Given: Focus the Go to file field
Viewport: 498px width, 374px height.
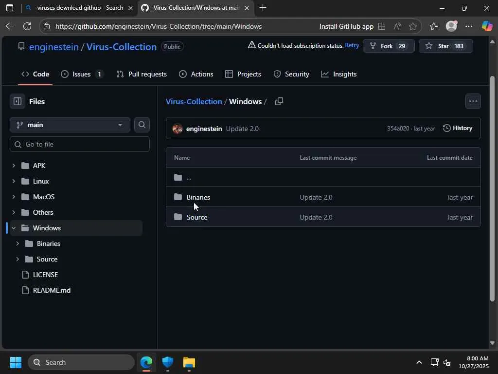Looking at the screenshot, I should (80, 144).
